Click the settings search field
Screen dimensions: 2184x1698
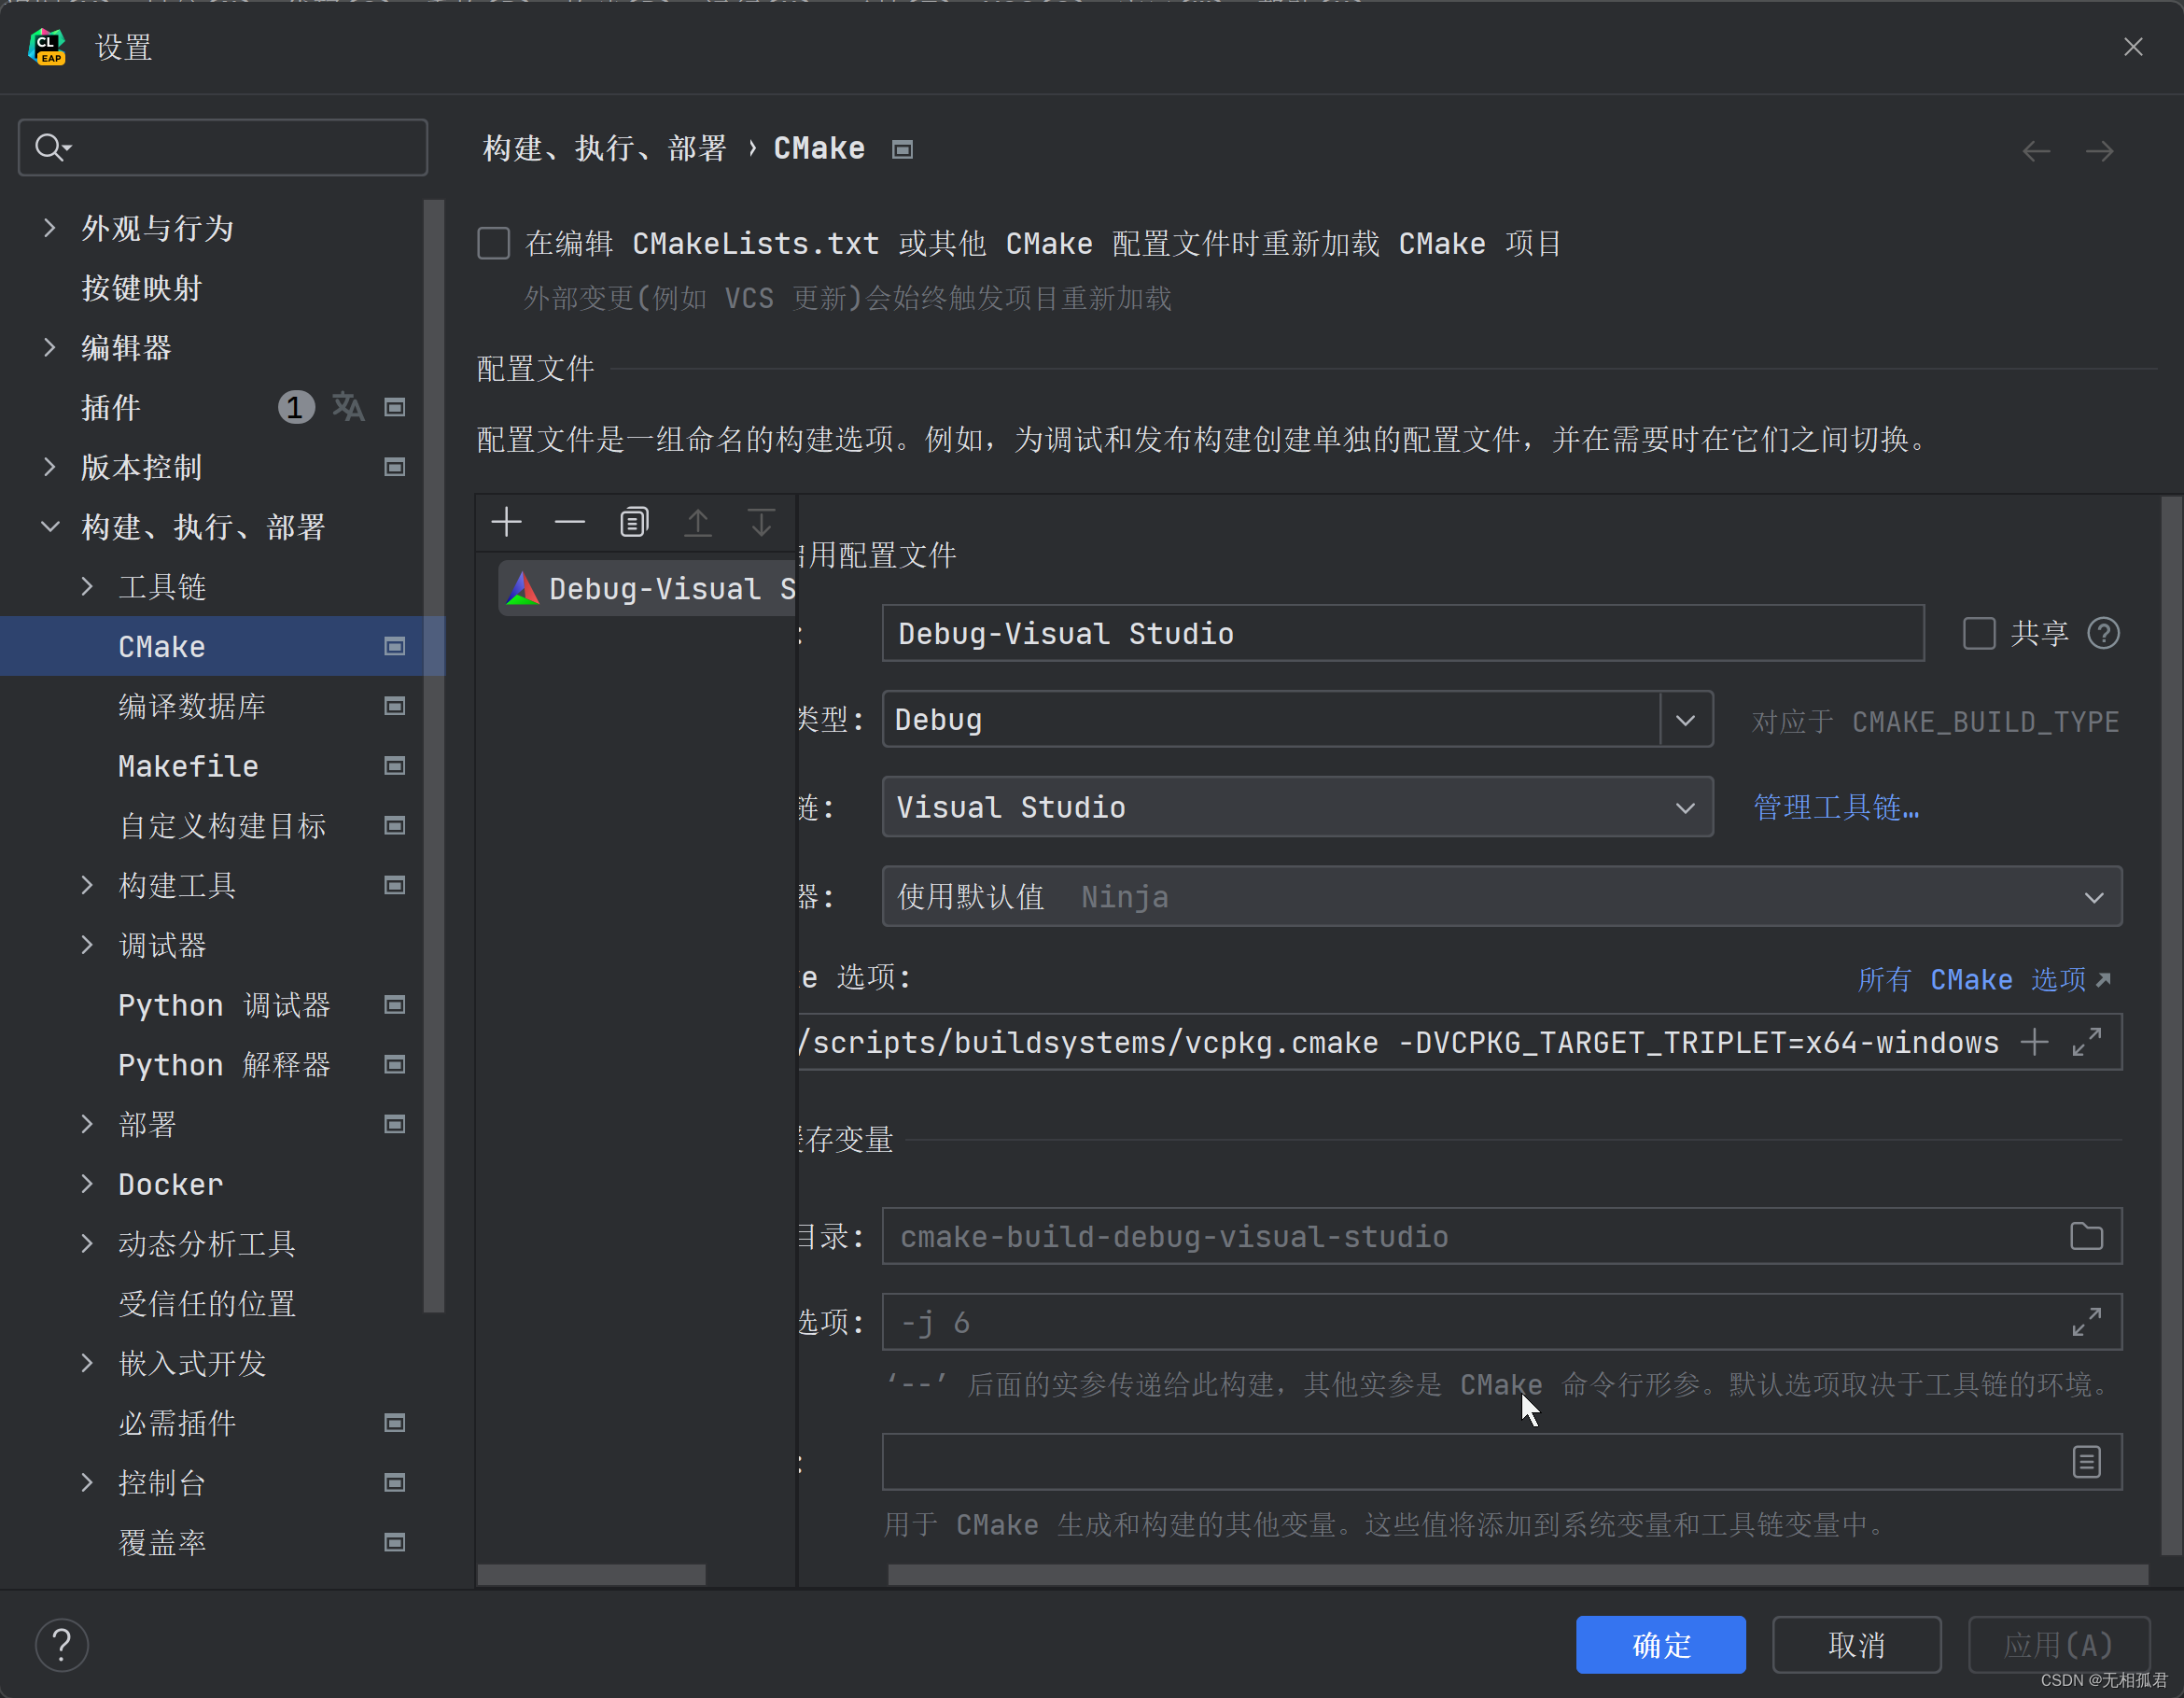pyautogui.click(x=240, y=148)
